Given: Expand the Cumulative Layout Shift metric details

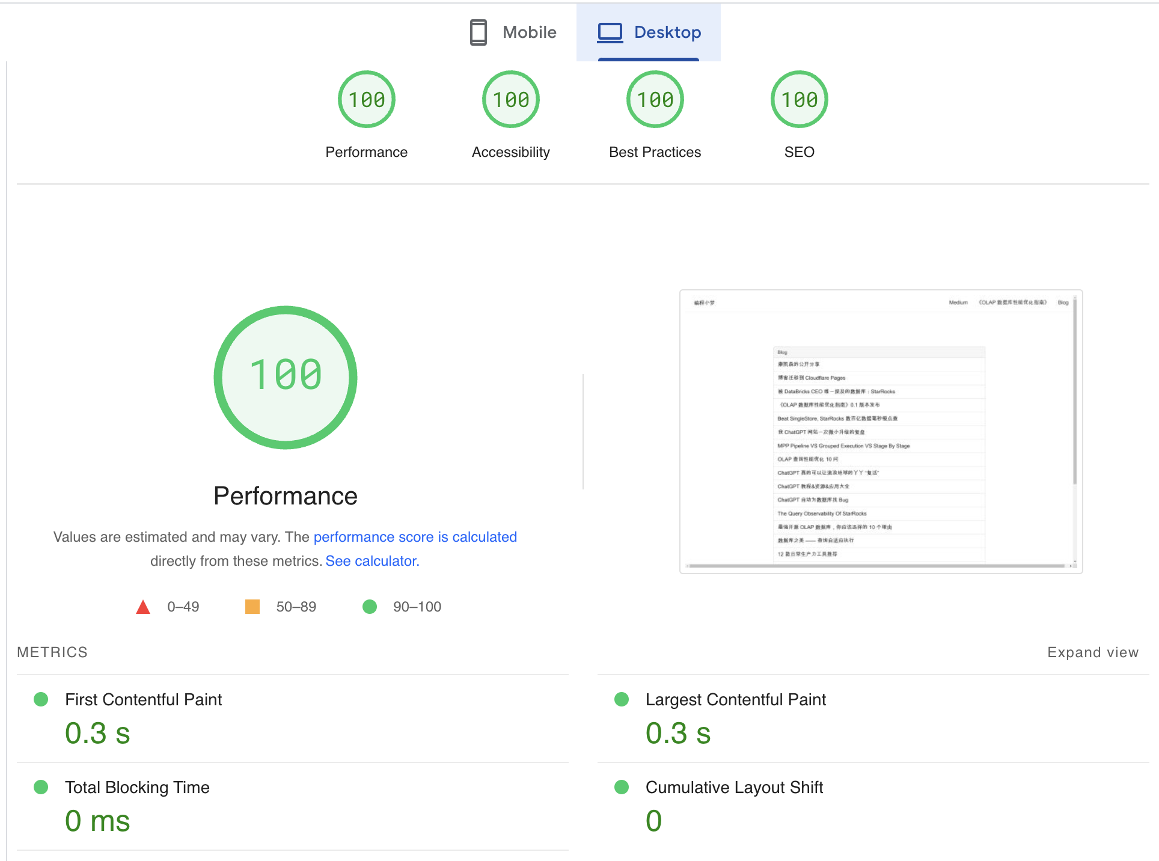Looking at the screenshot, I should point(734,787).
